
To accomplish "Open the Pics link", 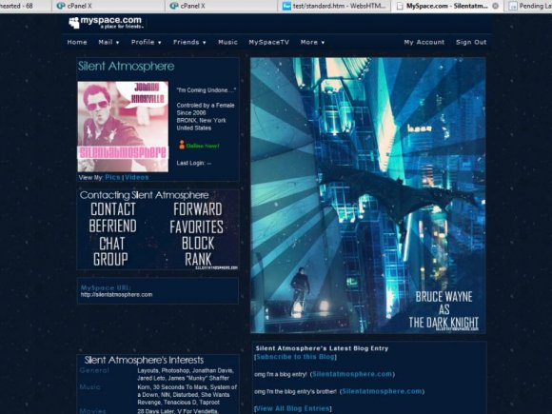I will point(112,177).
